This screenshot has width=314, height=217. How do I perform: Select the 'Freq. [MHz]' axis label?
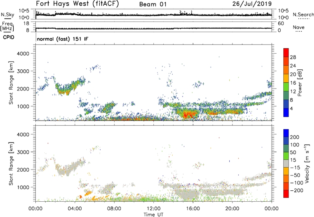[x=7, y=27]
